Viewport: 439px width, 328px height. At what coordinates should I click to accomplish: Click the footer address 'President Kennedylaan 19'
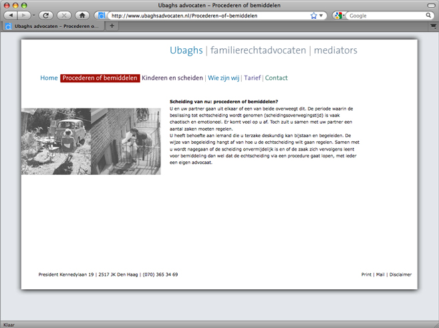click(x=66, y=274)
